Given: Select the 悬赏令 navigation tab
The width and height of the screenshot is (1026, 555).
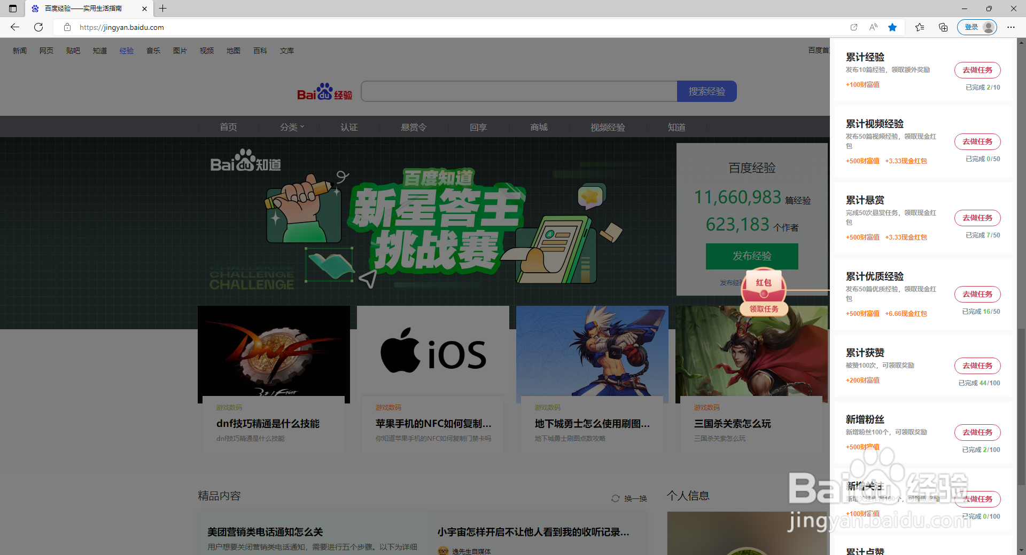Looking at the screenshot, I should (x=414, y=127).
